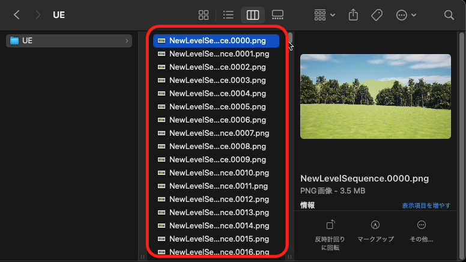This screenshot has width=466, height=262.
Task: Click the UE window title
Action: (59, 15)
